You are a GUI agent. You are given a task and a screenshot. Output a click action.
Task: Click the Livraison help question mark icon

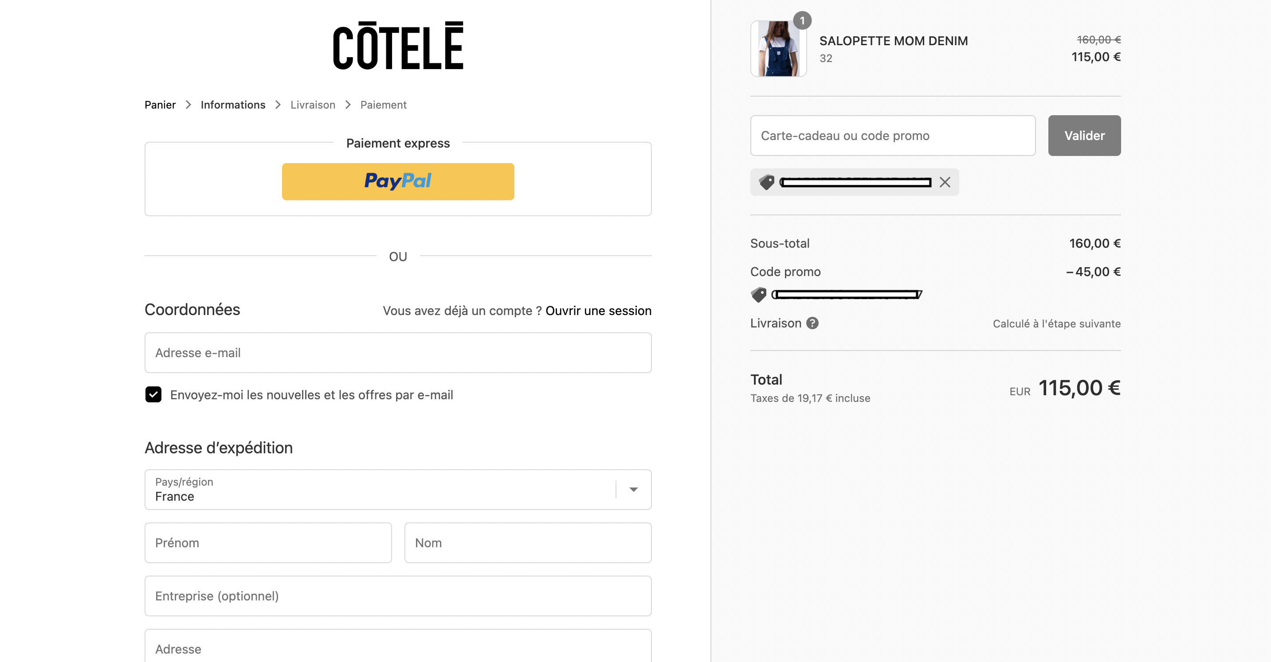812,323
